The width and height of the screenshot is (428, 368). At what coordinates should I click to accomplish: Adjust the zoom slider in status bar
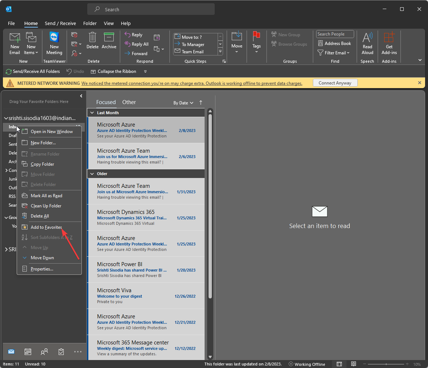tap(386, 364)
